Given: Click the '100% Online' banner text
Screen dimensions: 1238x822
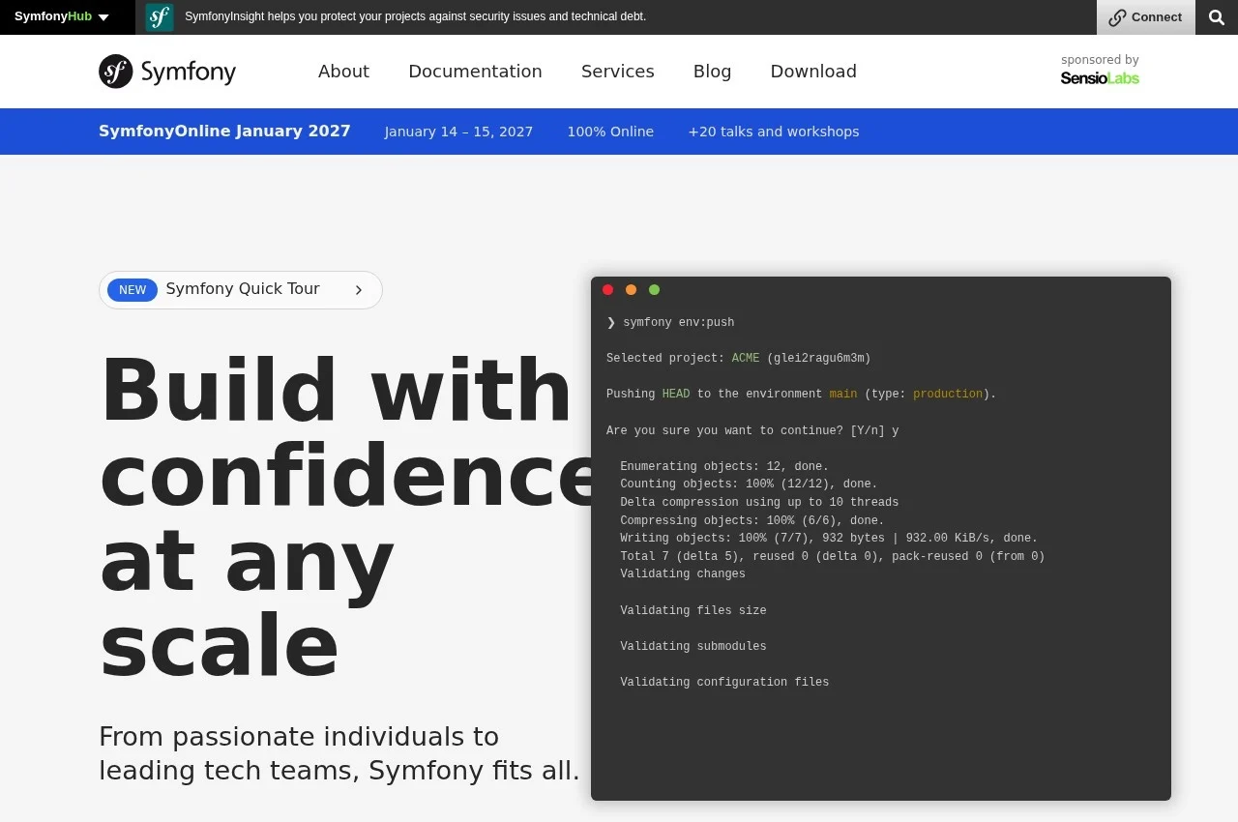Looking at the screenshot, I should pyautogui.click(x=610, y=132).
